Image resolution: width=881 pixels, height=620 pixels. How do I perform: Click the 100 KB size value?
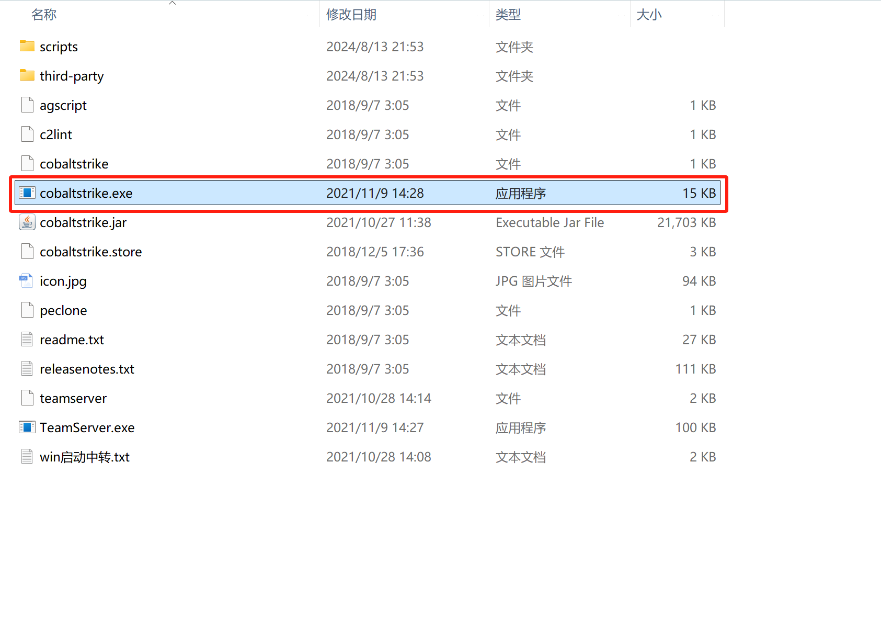tap(695, 427)
